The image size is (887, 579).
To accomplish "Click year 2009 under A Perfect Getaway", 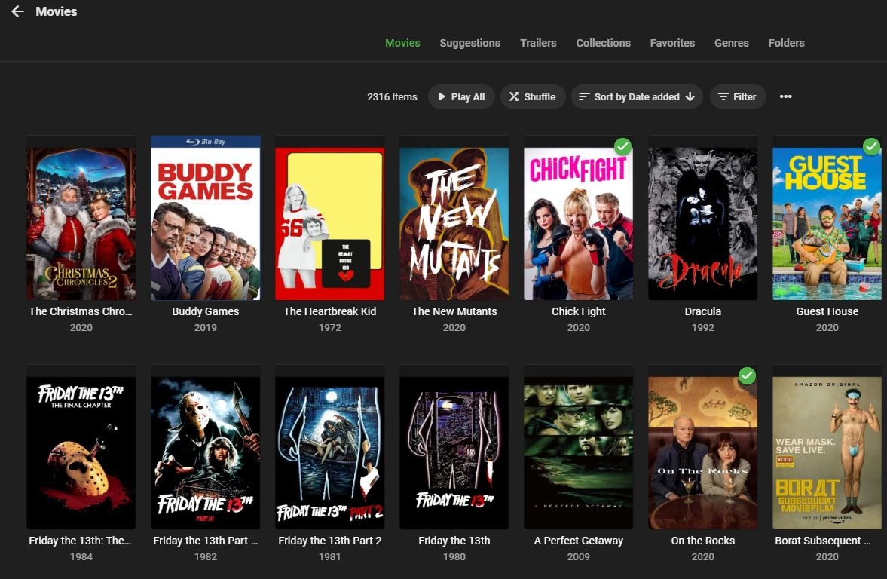I will (578, 557).
